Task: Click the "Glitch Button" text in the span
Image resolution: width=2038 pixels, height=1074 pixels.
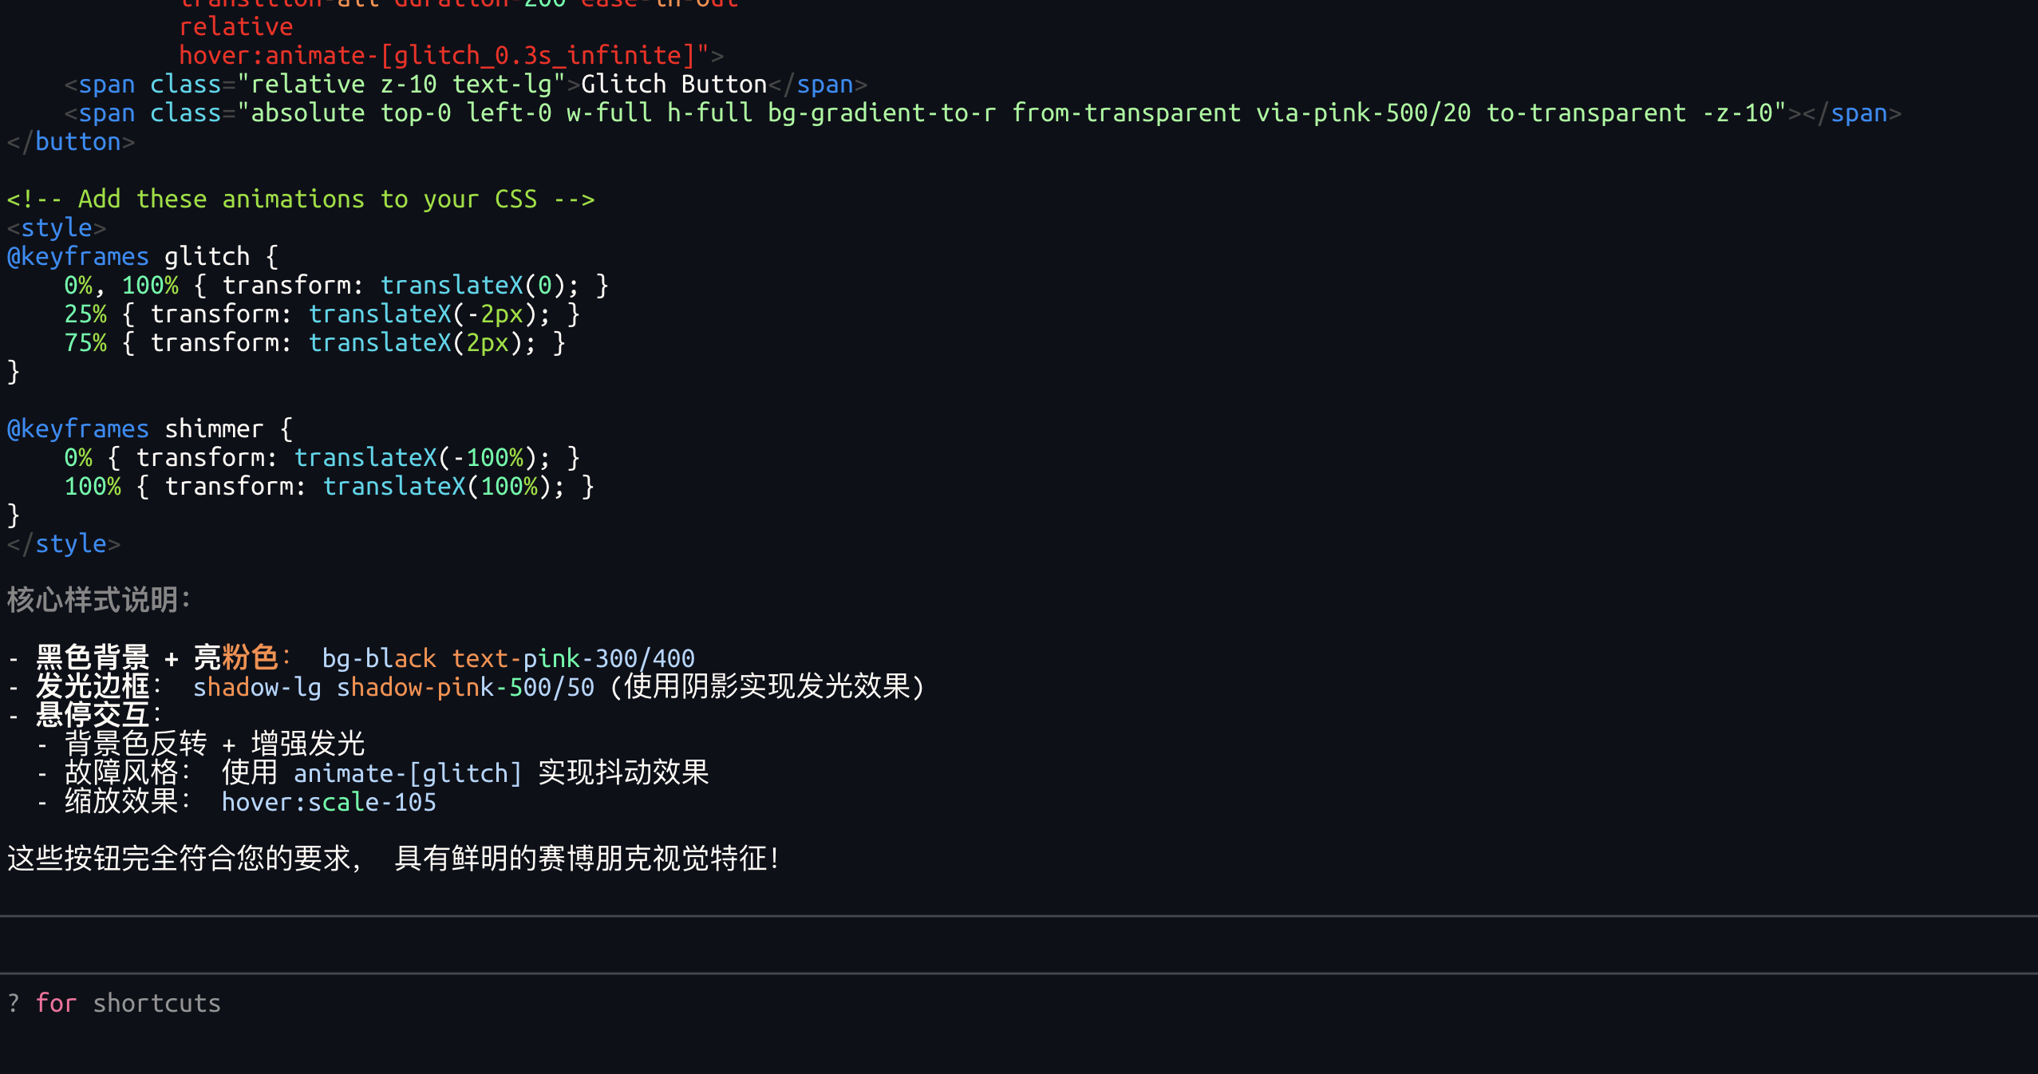Action: (x=673, y=84)
